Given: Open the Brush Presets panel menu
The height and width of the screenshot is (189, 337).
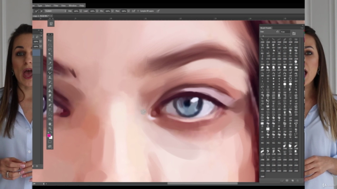Looking at the screenshot, I should (x=302, y=28).
